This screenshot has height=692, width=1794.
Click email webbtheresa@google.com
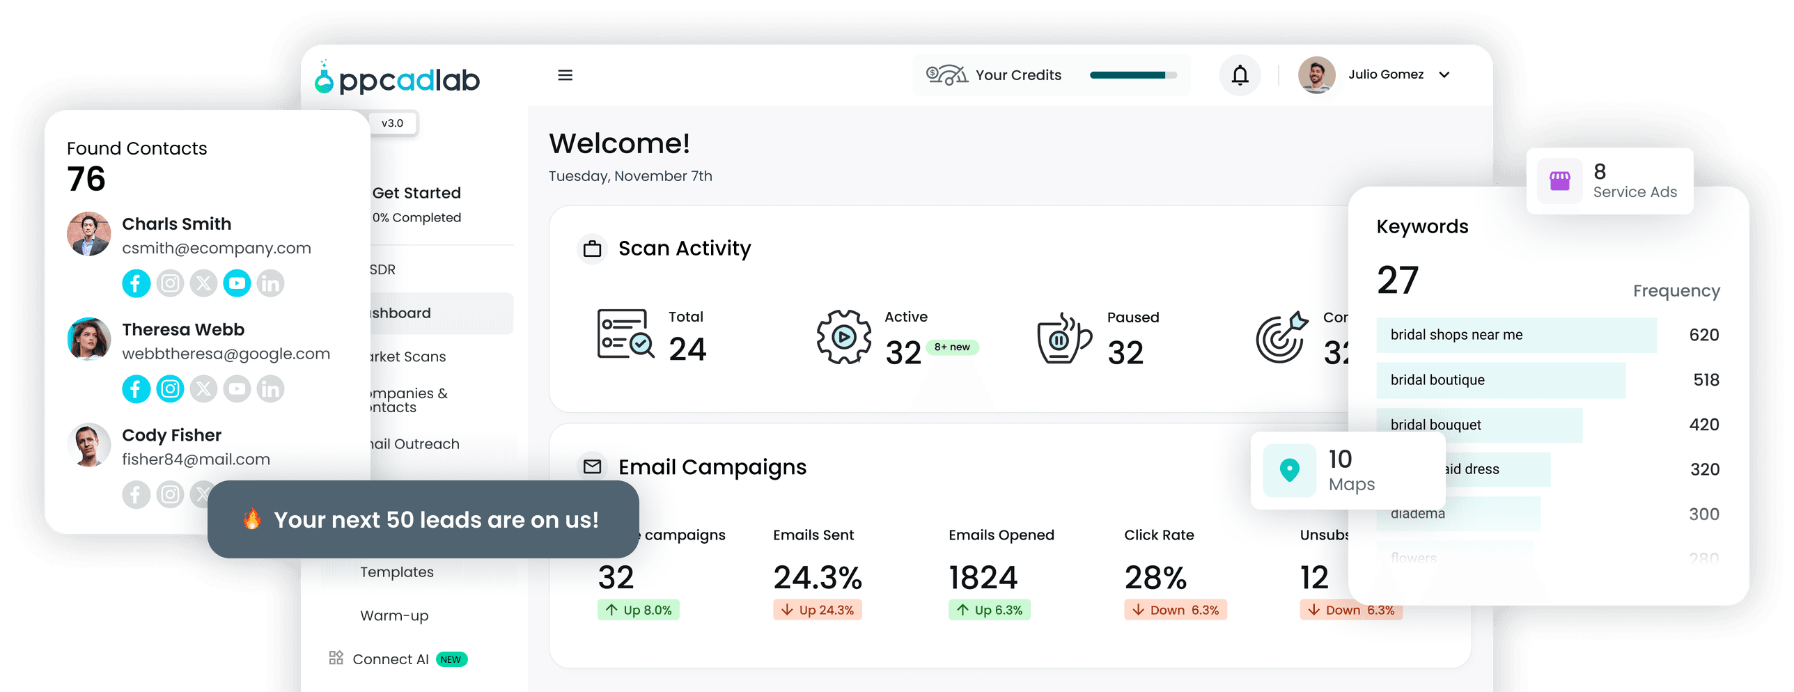click(x=226, y=354)
